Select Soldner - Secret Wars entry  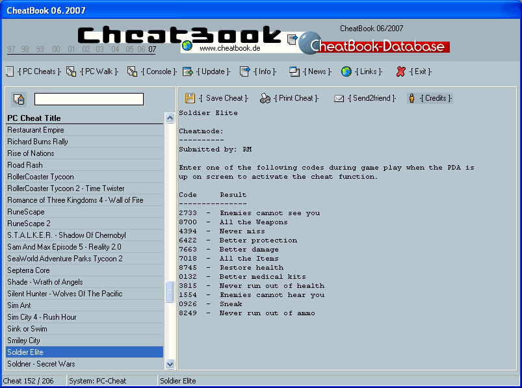coord(85,364)
